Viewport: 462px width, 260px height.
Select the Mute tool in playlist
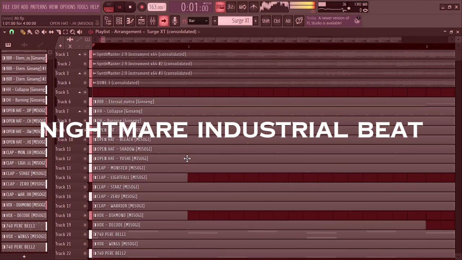tap(44, 32)
